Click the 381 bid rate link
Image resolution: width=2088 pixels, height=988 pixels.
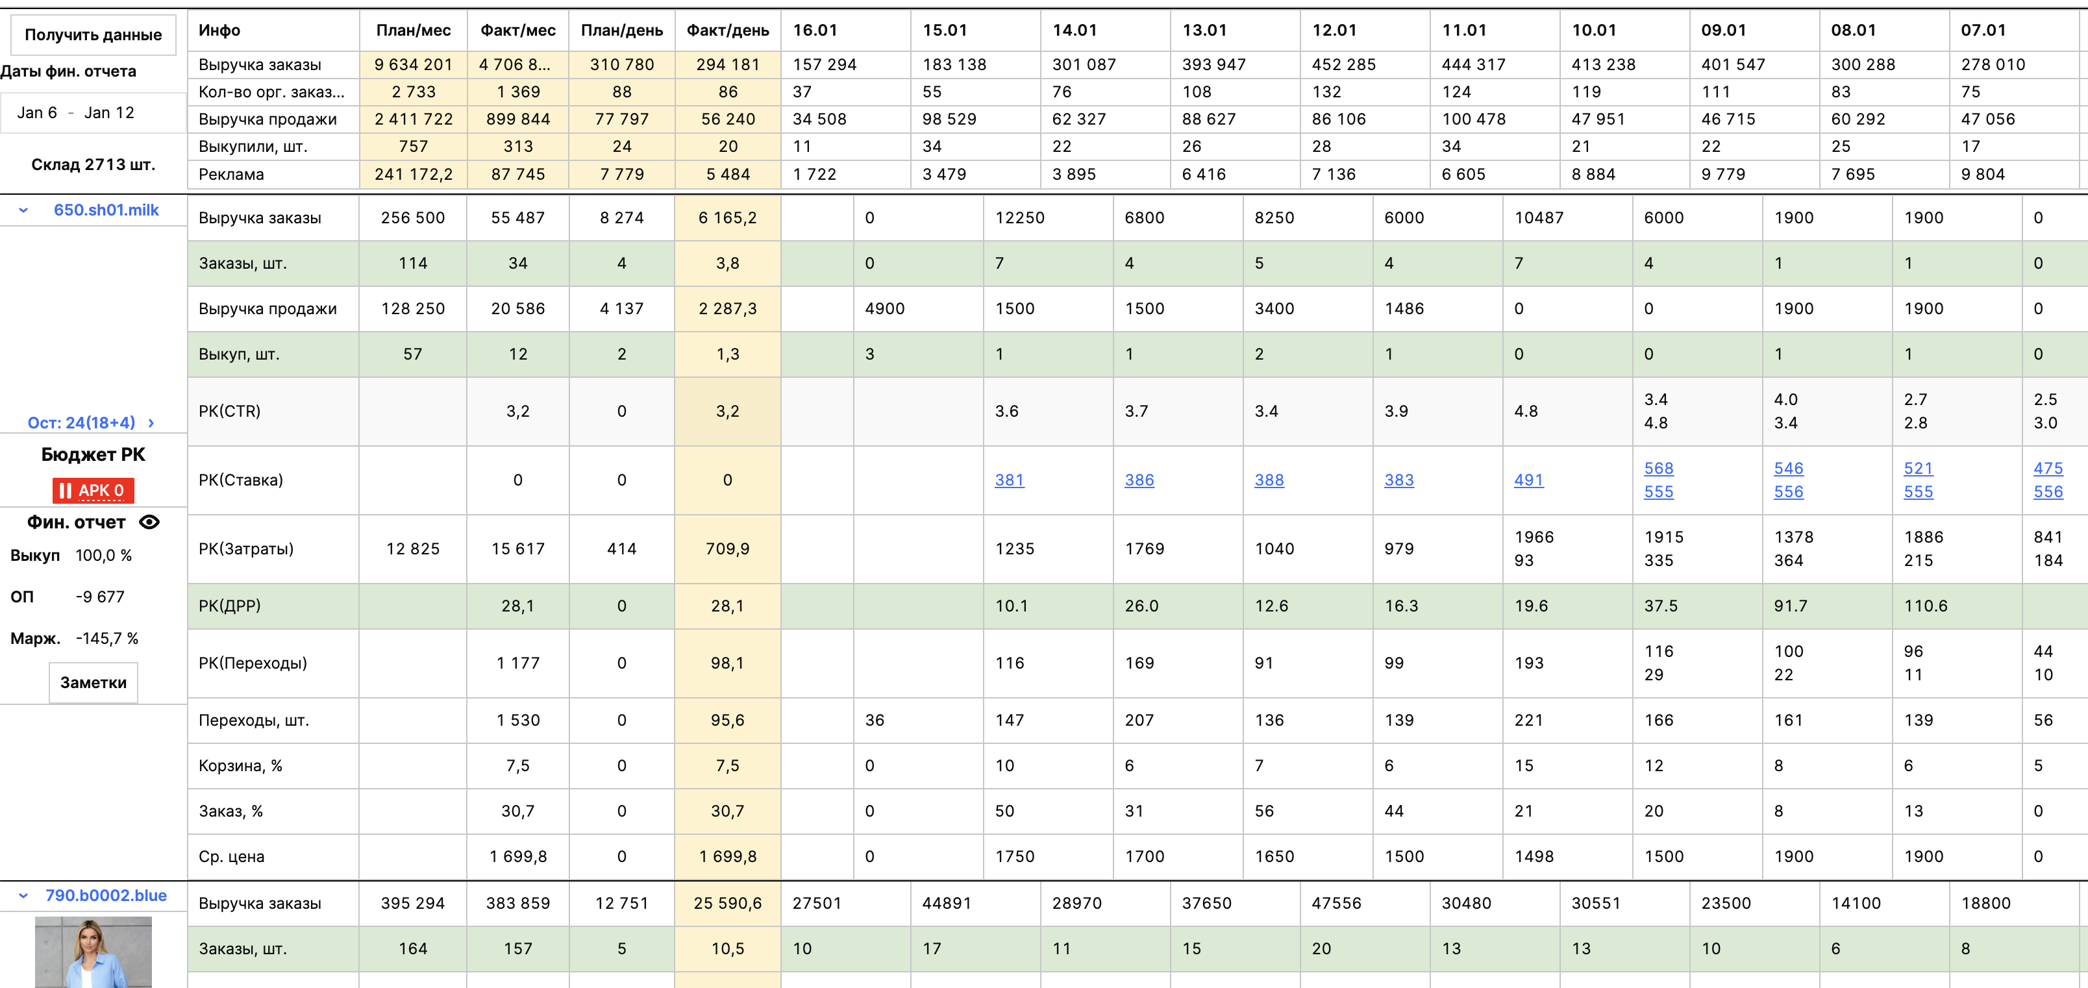click(x=1009, y=480)
